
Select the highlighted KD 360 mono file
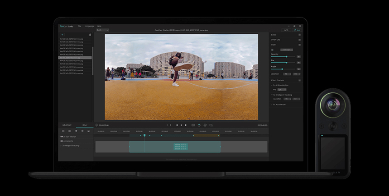[75, 58]
